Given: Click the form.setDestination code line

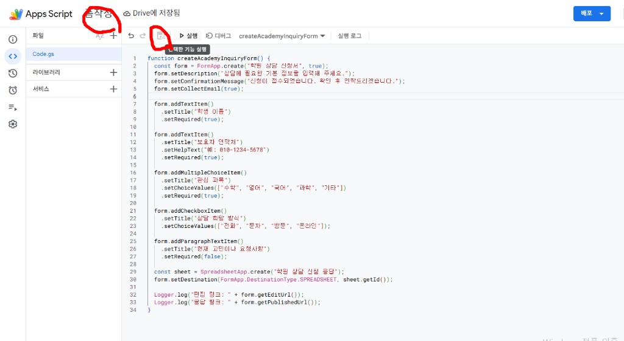Looking at the screenshot, I should [x=274, y=280].
